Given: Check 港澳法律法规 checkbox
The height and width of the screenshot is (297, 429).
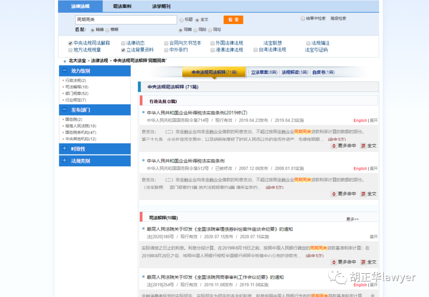Looking at the screenshot, I should point(212,50).
